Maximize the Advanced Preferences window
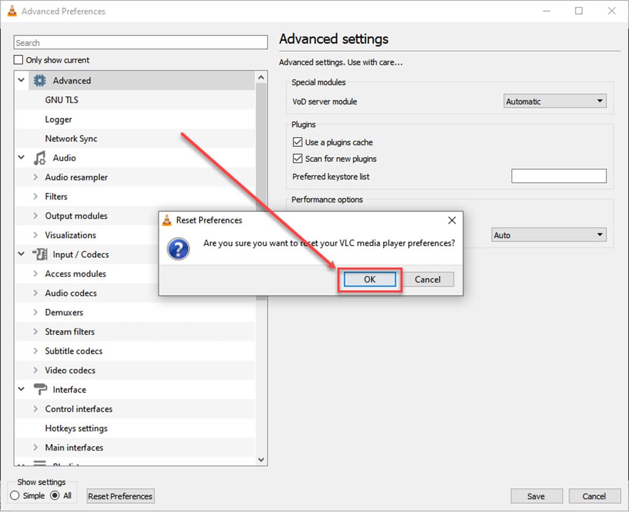629x512 pixels. click(x=579, y=11)
